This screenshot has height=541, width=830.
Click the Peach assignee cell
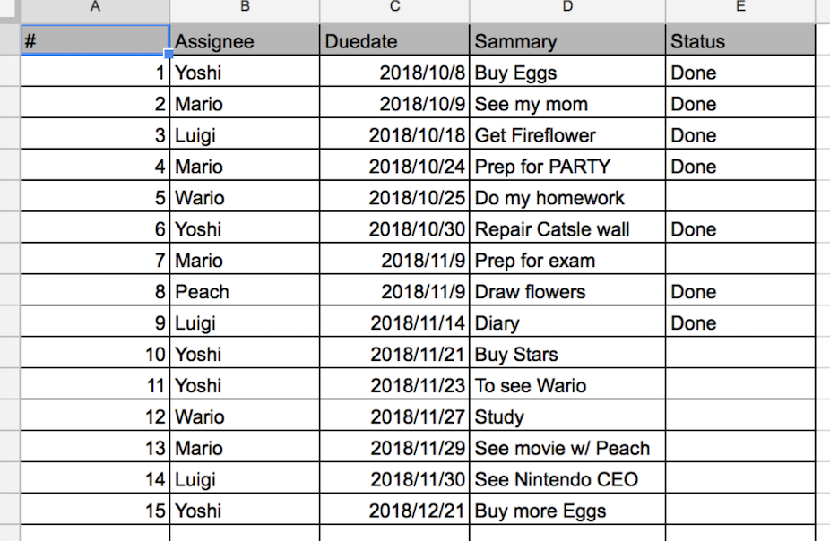(x=245, y=290)
